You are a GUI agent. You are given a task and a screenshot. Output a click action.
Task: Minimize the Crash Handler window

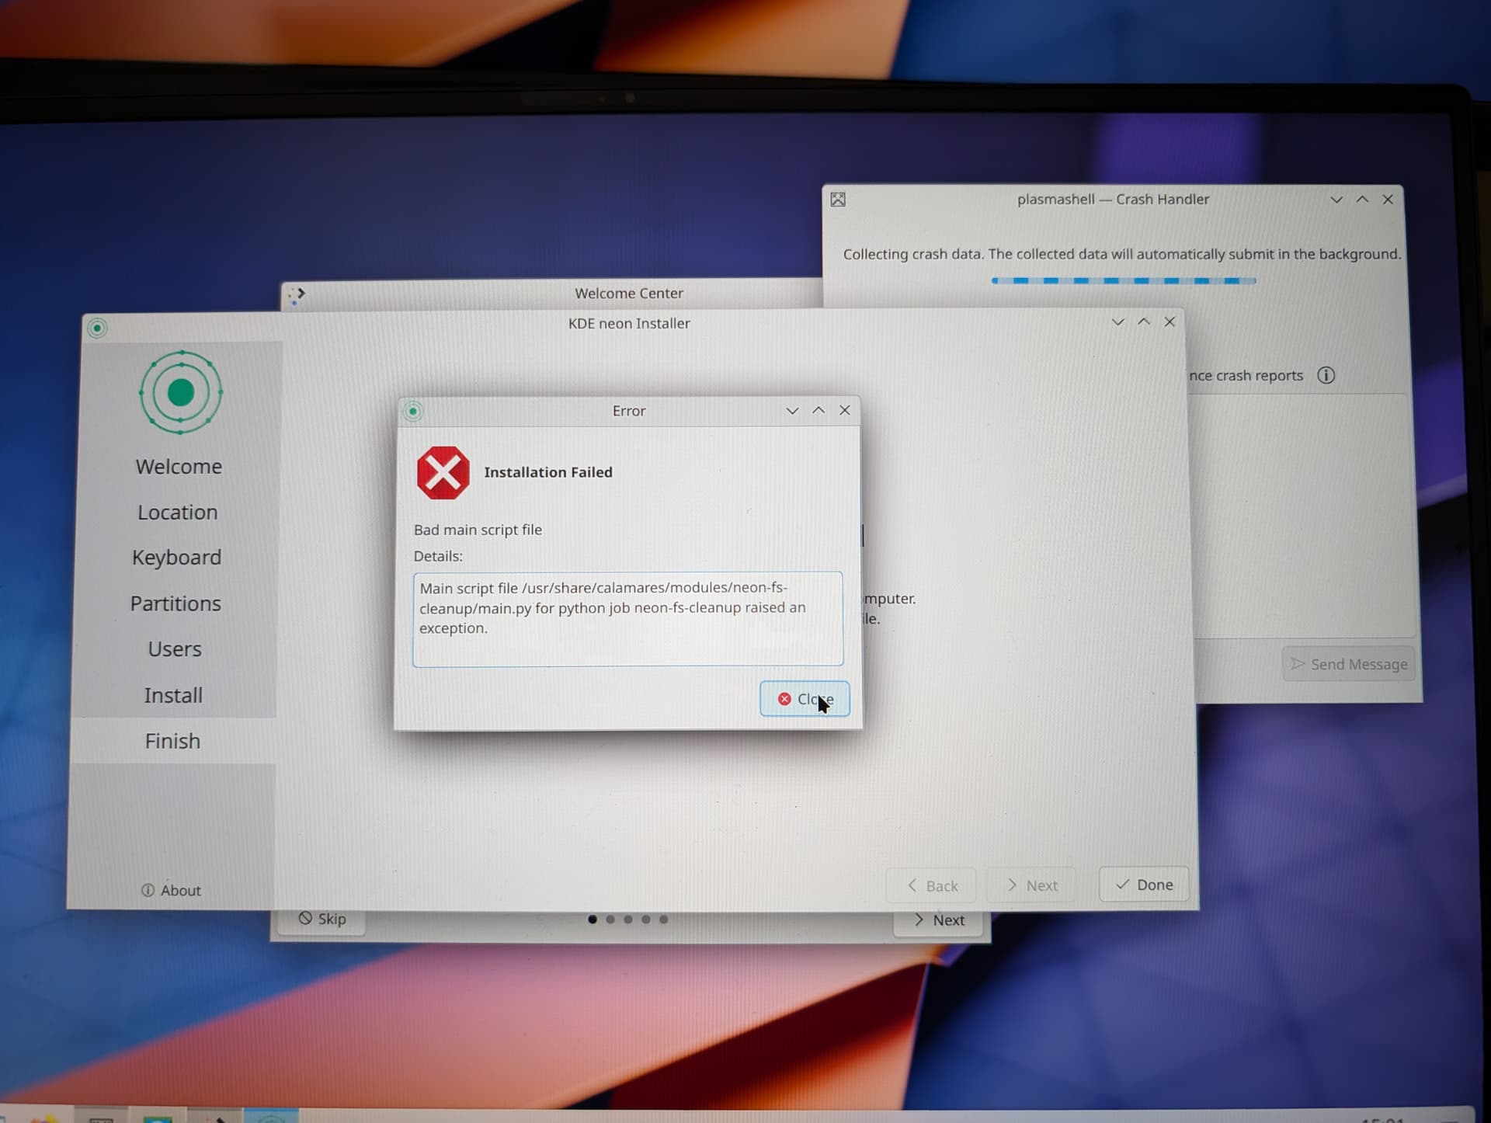(1336, 200)
